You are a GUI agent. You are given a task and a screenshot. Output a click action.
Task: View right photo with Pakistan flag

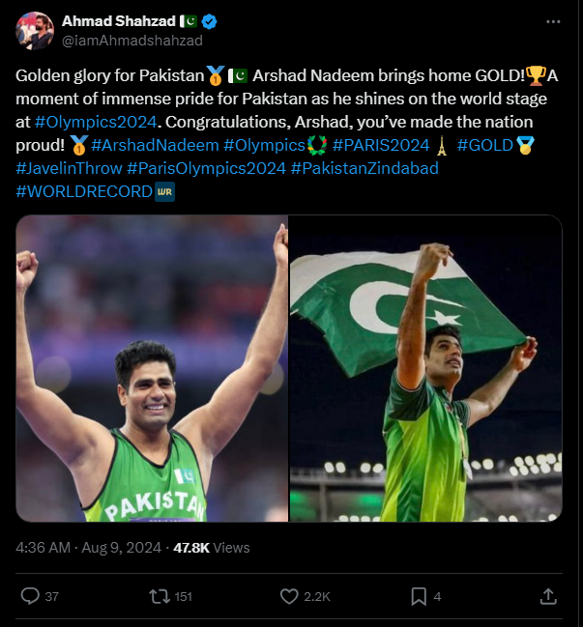(425, 368)
